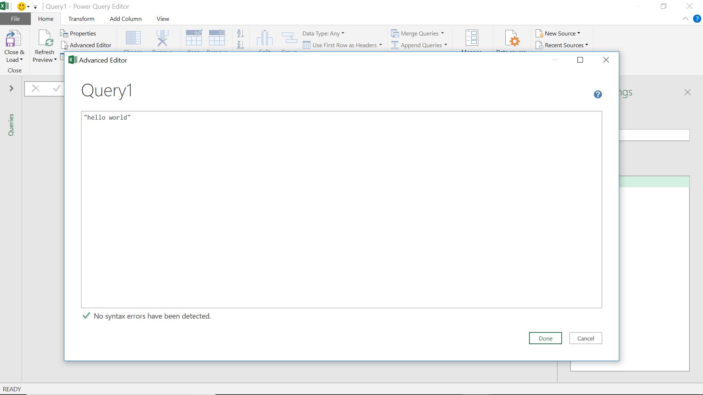This screenshot has height=395, width=703.
Task: Open the Transform menu tab
Action: [x=81, y=18]
